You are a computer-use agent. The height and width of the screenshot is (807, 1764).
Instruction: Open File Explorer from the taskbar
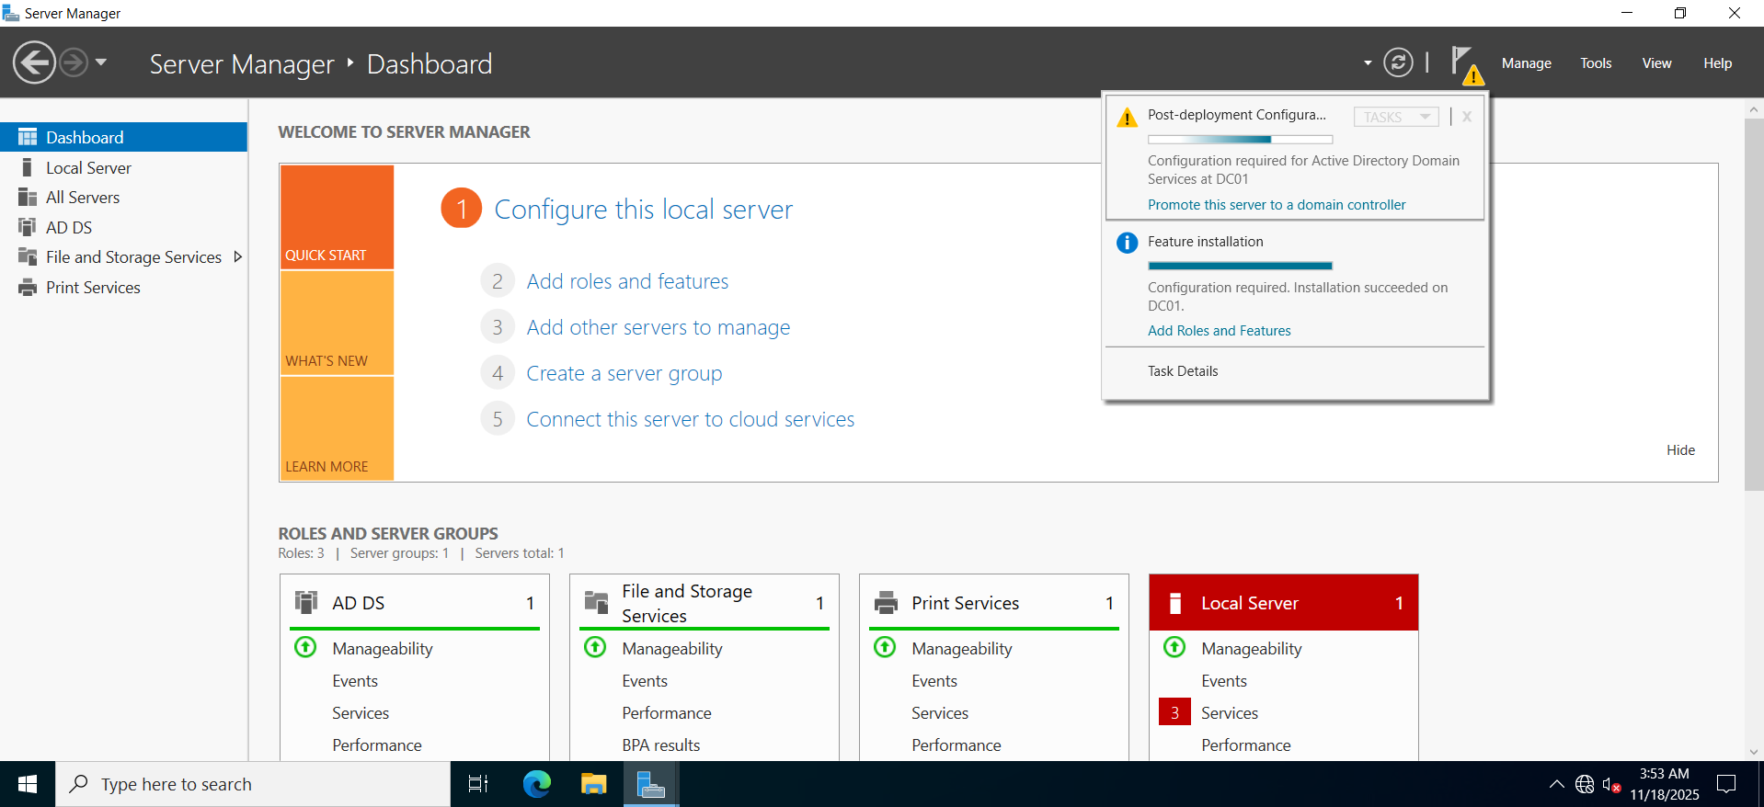(594, 784)
